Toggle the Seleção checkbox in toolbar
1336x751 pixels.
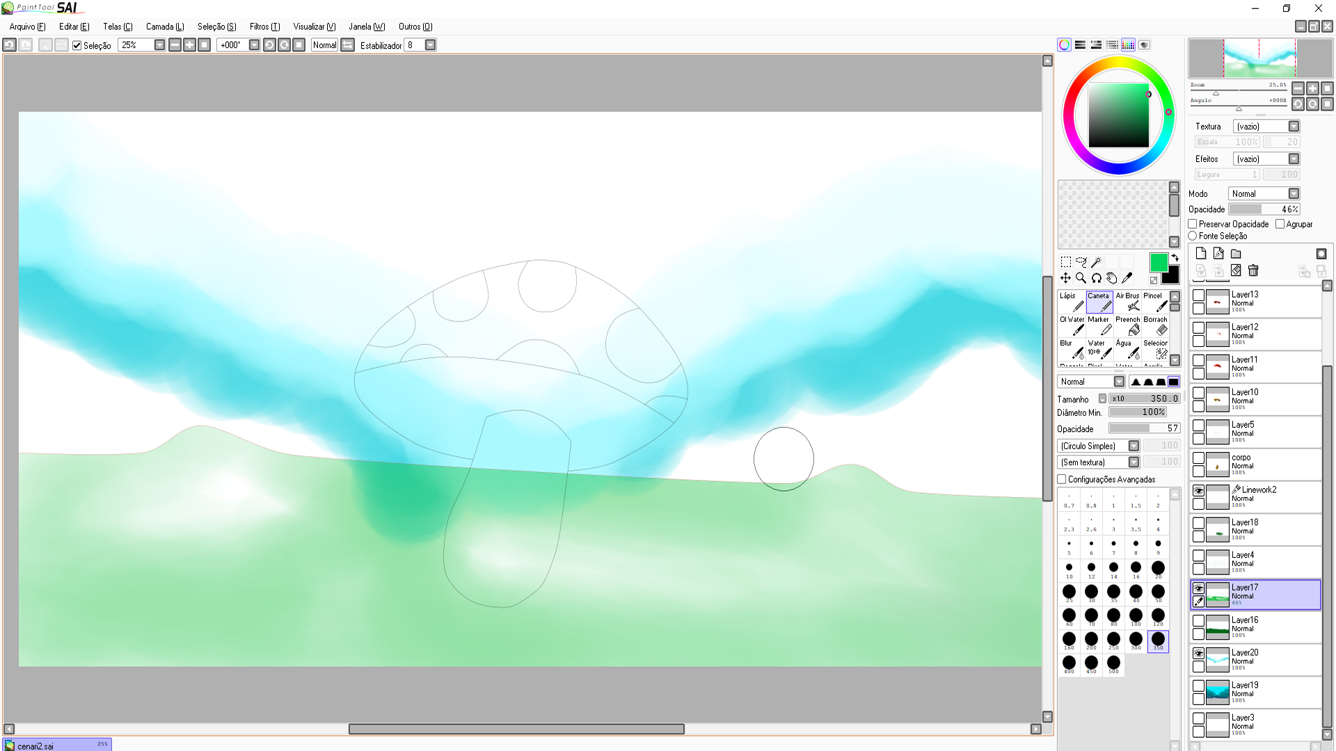pyautogui.click(x=77, y=45)
